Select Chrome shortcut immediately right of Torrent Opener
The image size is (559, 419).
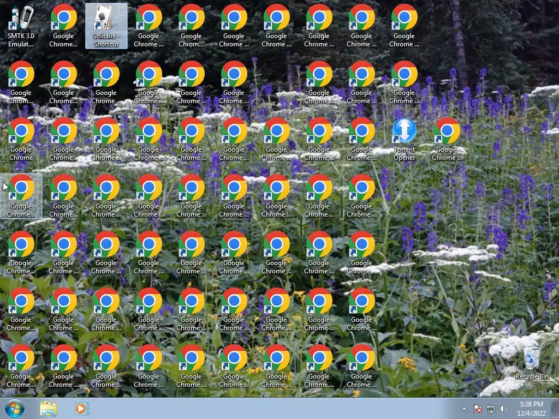tap(447, 140)
